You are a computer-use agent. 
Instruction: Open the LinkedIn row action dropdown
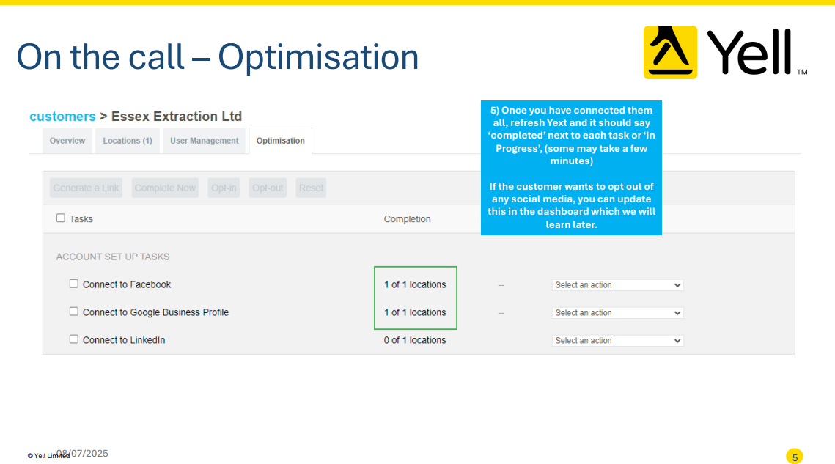coord(618,340)
